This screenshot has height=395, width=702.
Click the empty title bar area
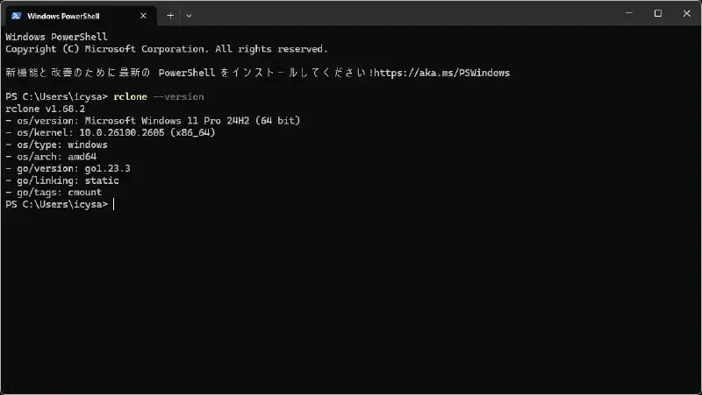coord(403,14)
